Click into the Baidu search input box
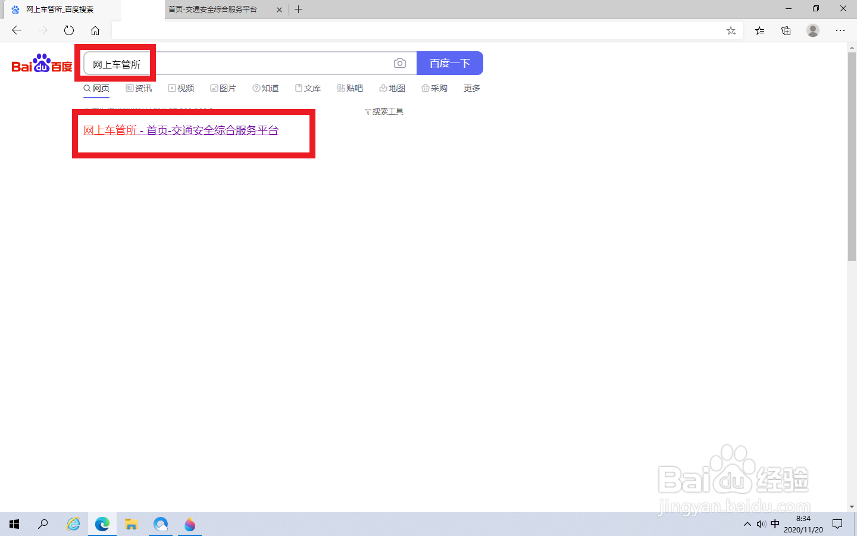Screen dimensions: 857x536 [250, 63]
